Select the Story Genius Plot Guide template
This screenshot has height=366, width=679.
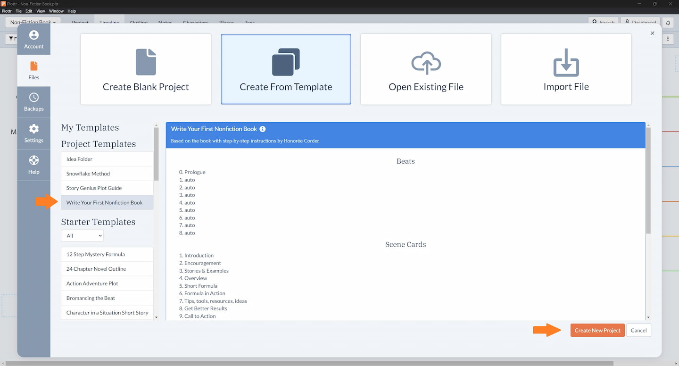[x=107, y=188]
